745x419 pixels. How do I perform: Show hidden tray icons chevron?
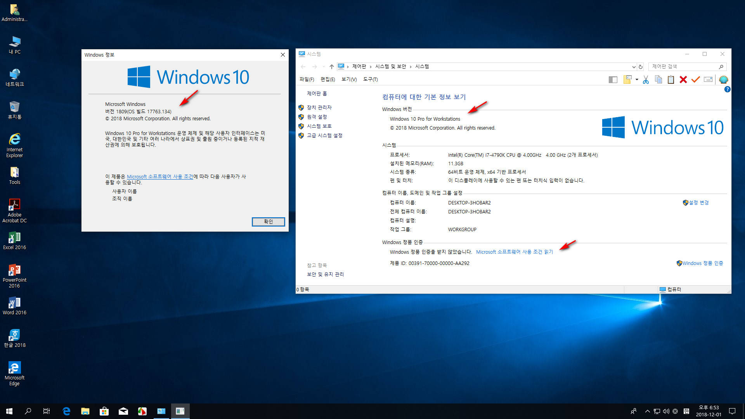tap(647, 411)
